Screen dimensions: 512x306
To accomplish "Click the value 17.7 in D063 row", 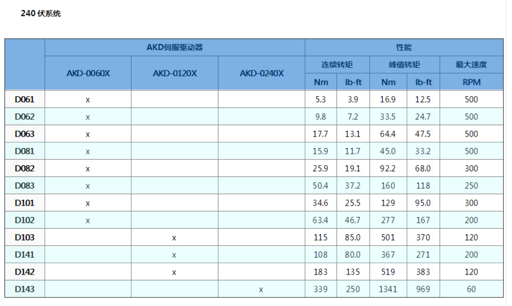I will coord(320,134).
